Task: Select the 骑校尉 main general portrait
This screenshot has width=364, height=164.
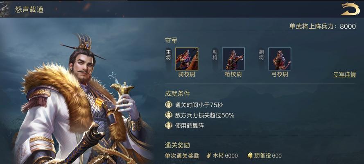Action: 187,59
